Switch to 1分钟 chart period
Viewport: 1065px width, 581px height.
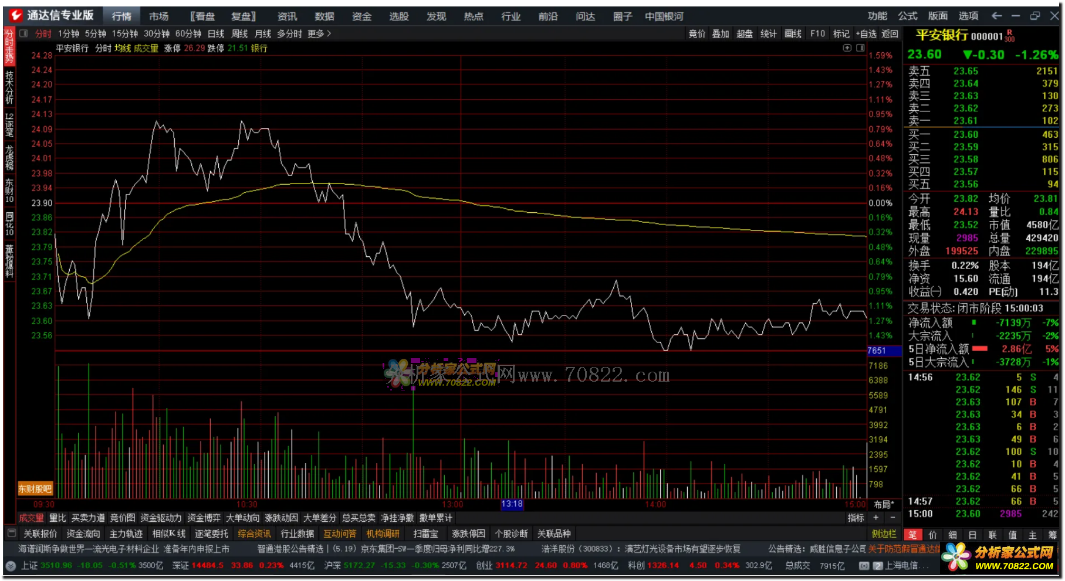(x=69, y=34)
